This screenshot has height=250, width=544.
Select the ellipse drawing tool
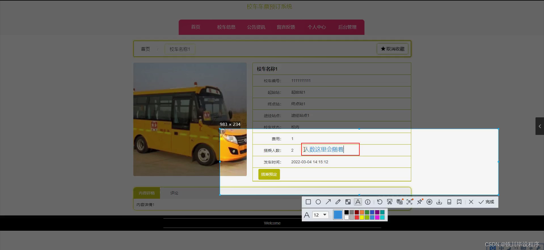click(x=318, y=202)
